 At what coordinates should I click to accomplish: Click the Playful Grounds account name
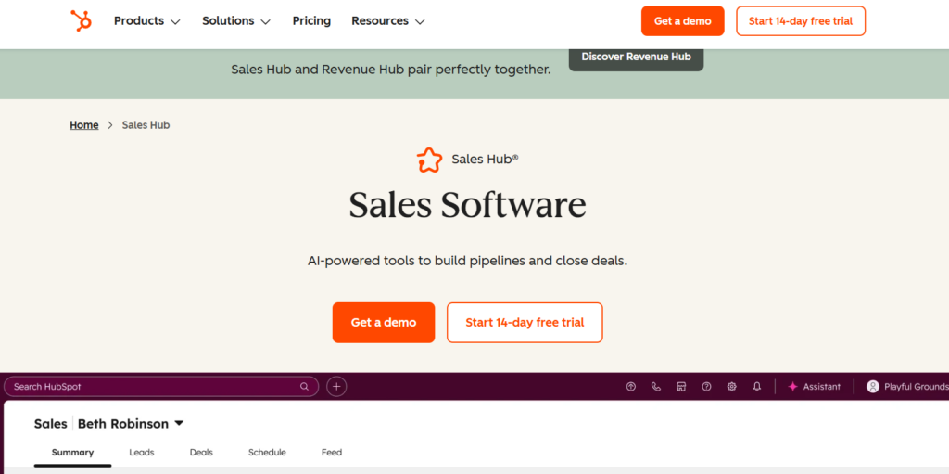[917, 387]
